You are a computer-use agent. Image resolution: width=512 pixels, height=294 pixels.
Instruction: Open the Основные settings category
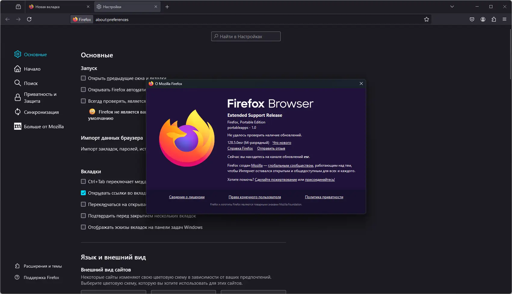tap(31, 54)
